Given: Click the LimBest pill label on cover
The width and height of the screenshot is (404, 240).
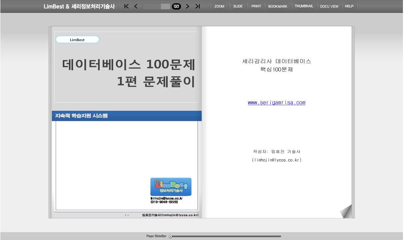Looking at the screenshot, I should (77, 40).
